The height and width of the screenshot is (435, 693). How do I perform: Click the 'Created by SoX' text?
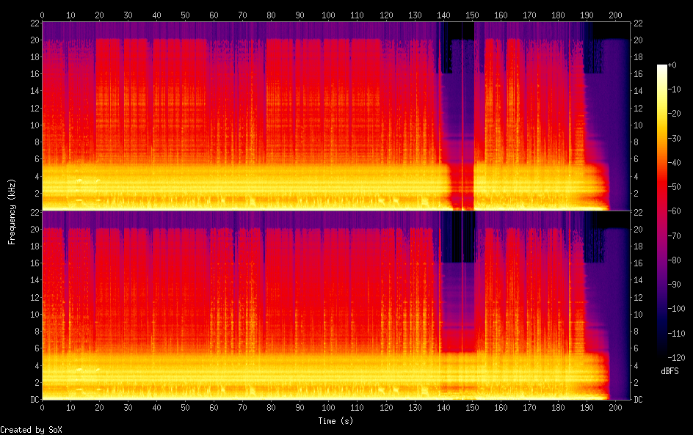point(31,430)
